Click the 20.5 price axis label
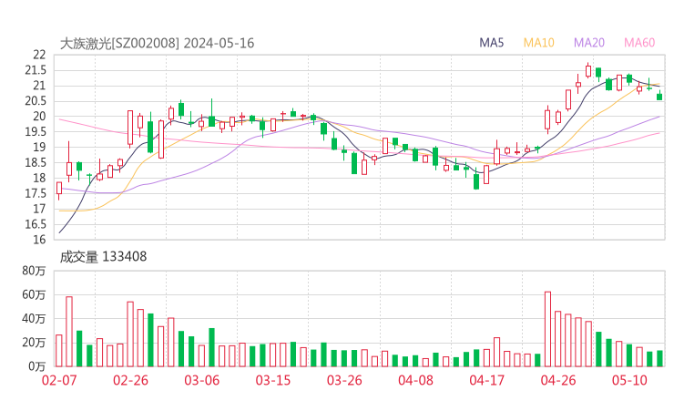 [x=36, y=101]
